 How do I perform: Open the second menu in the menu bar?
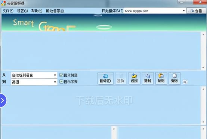[22, 11]
